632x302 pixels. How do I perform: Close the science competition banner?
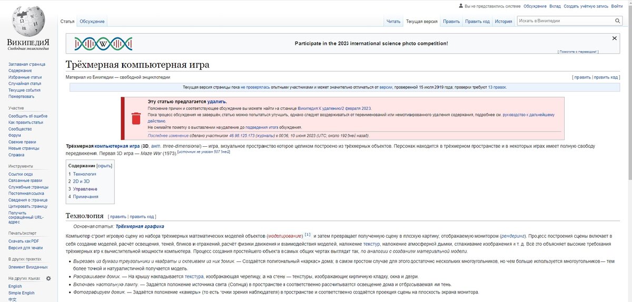coord(614,38)
